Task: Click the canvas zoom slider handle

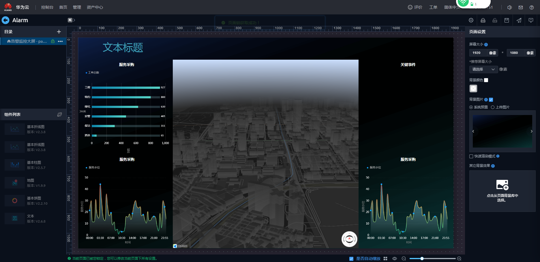Action: 422,259
